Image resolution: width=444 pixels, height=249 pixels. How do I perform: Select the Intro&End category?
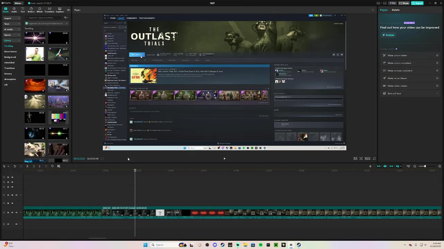tap(9, 63)
